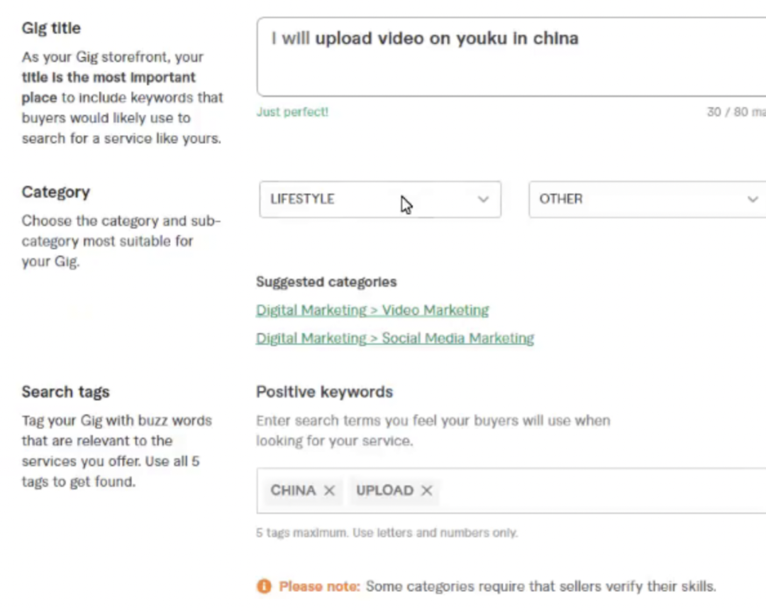The height and width of the screenshot is (612, 766).
Task: Click the "Suggested categories" heading
Action: (x=326, y=282)
